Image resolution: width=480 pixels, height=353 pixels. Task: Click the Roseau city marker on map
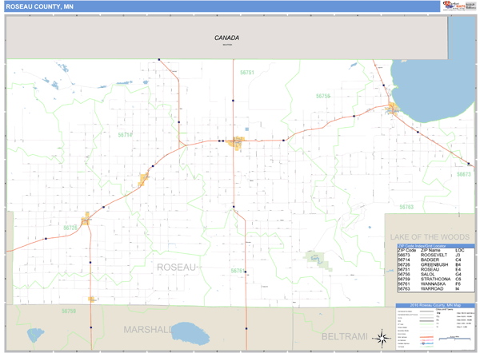coord(237,143)
